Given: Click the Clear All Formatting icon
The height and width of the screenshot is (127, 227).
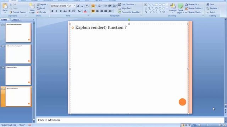Looking at the screenshot, I should (x=87, y=6).
